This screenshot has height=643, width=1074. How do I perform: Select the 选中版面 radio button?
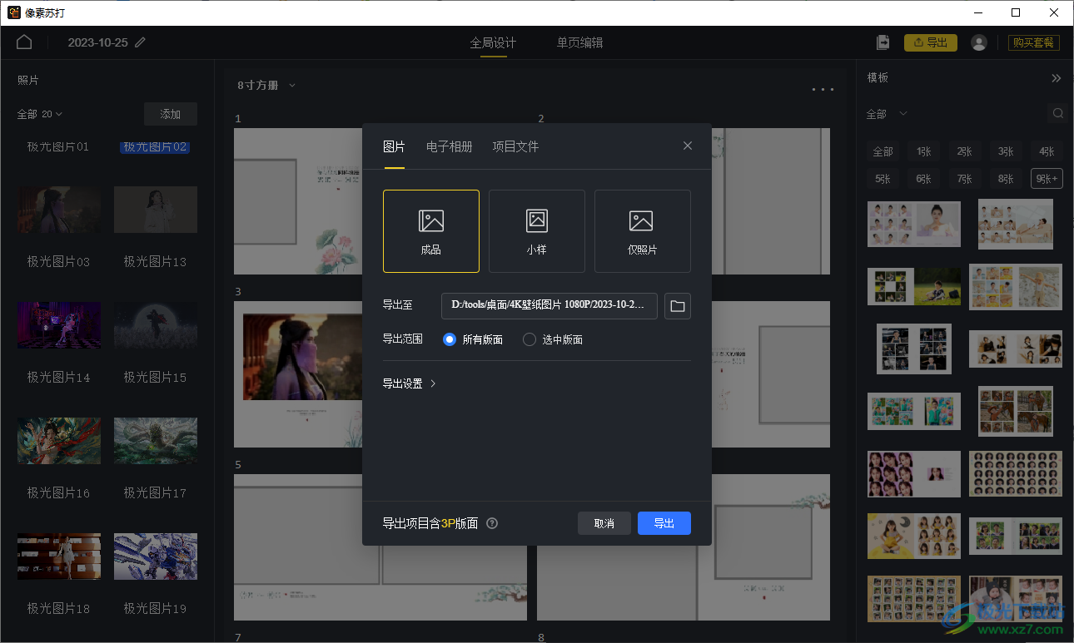point(530,339)
